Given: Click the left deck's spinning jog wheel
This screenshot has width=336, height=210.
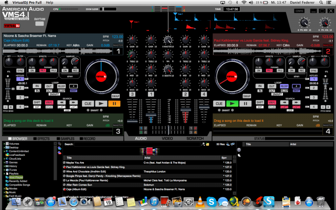Looking at the screenshot, I should 101,76.
